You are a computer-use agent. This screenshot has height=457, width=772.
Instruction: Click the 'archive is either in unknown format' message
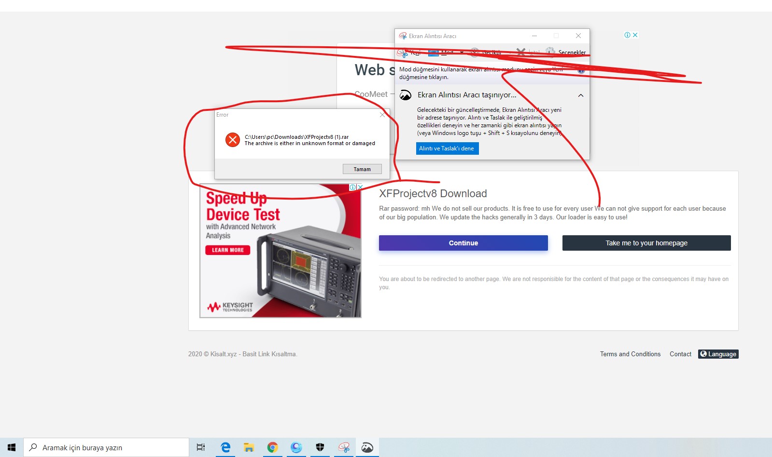[310, 144]
